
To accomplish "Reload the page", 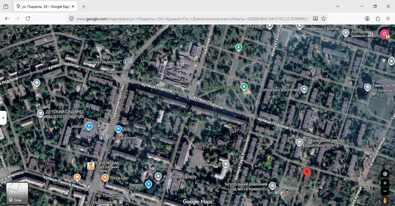I will 28,19.
